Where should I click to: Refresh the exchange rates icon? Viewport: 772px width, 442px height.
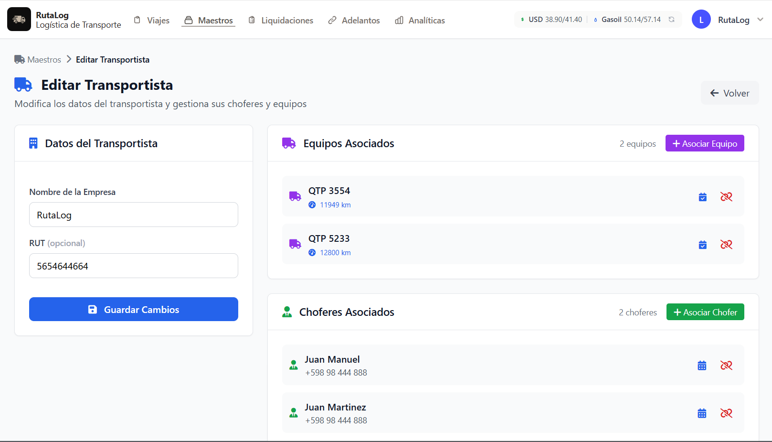click(671, 20)
